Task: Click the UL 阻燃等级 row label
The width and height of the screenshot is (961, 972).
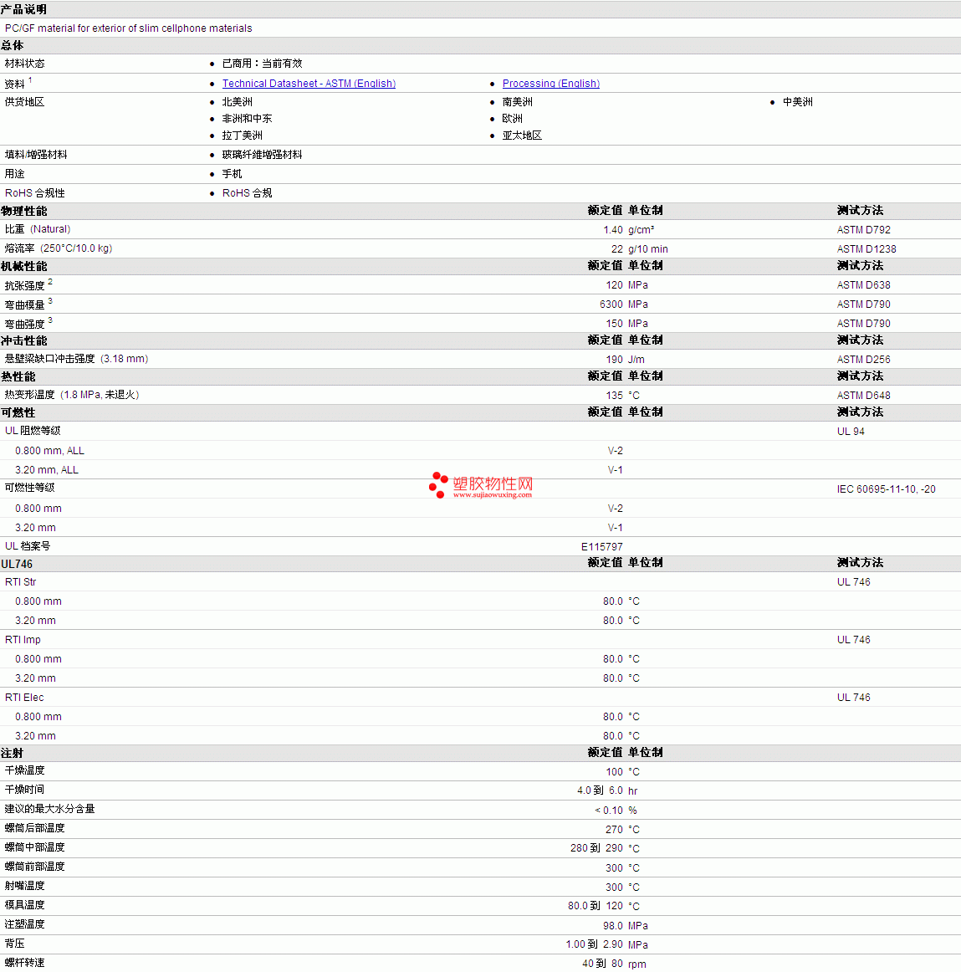Action: (x=33, y=431)
